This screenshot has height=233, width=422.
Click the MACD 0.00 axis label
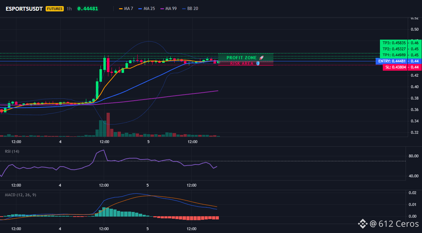413,216
